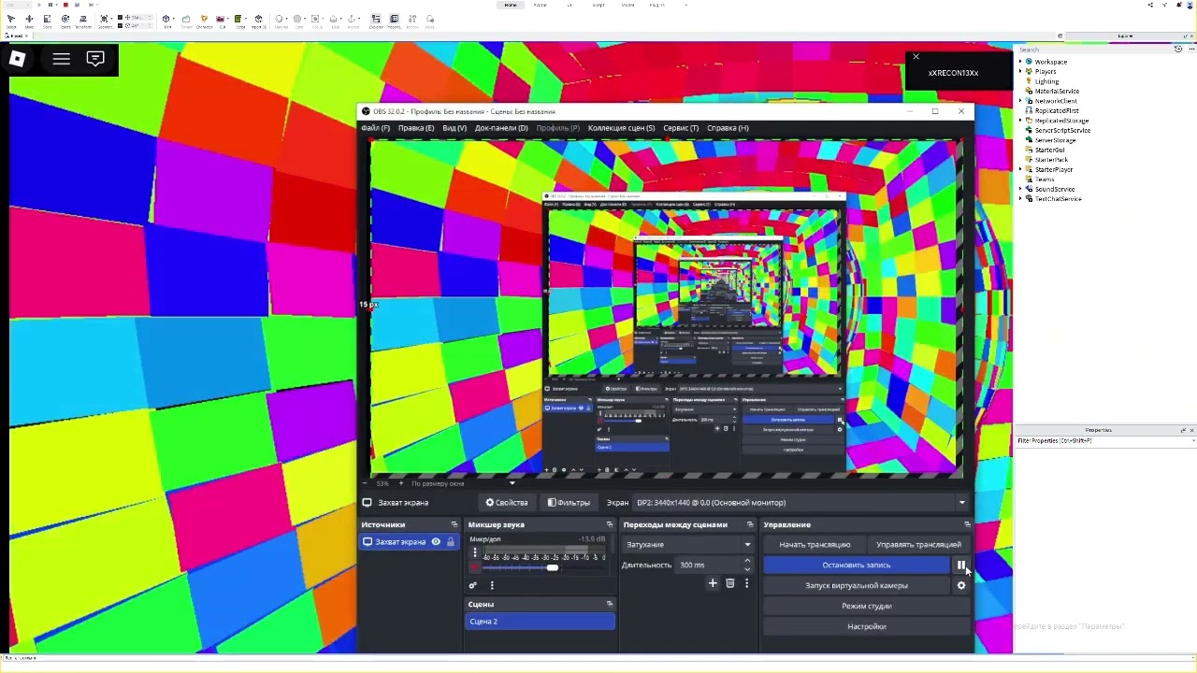Open source Свойства button

coord(507,503)
